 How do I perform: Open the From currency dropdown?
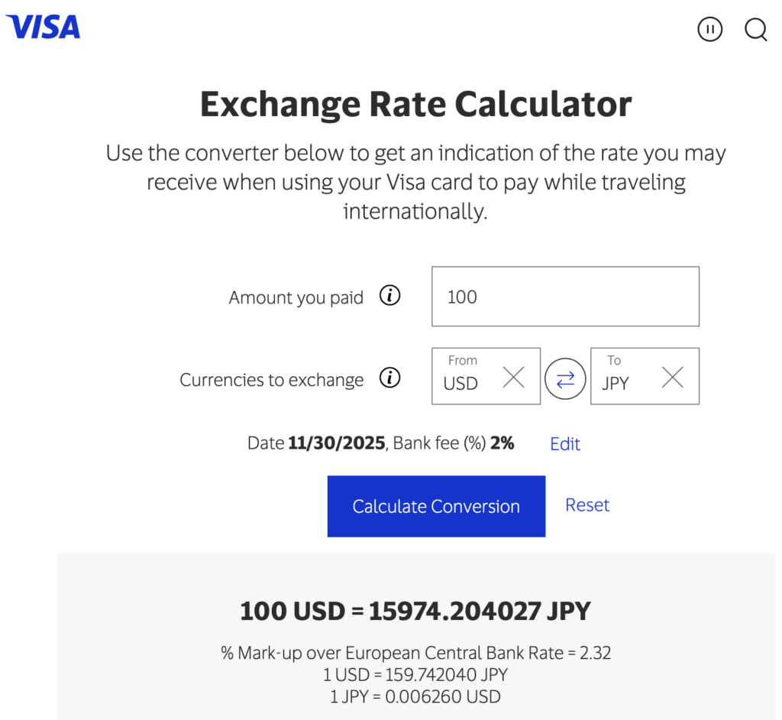pyautogui.click(x=466, y=377)
